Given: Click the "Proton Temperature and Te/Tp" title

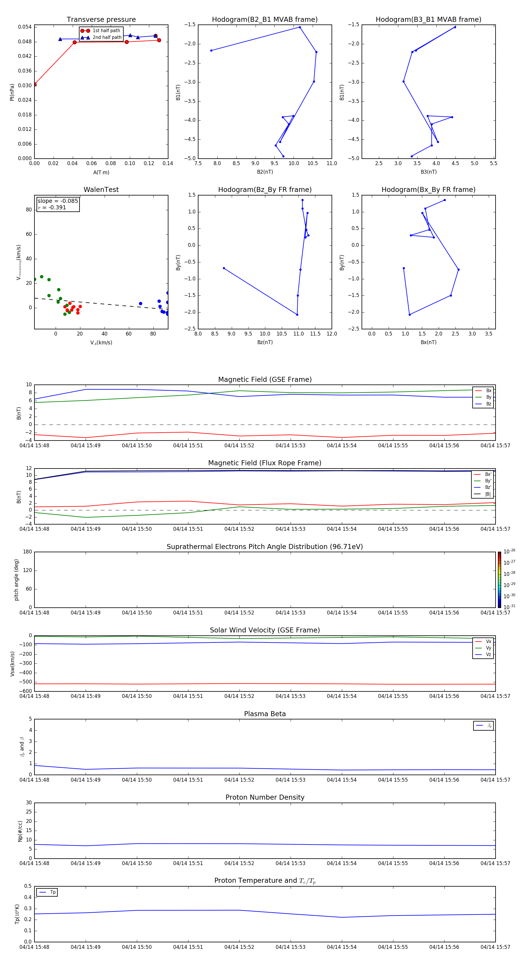Looking at the screenshot, I should 265,881.
